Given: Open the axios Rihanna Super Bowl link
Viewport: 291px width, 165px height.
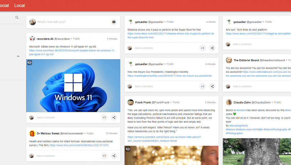Looking at the screenshot, I should pyautogui.click(x=171, y=36).
